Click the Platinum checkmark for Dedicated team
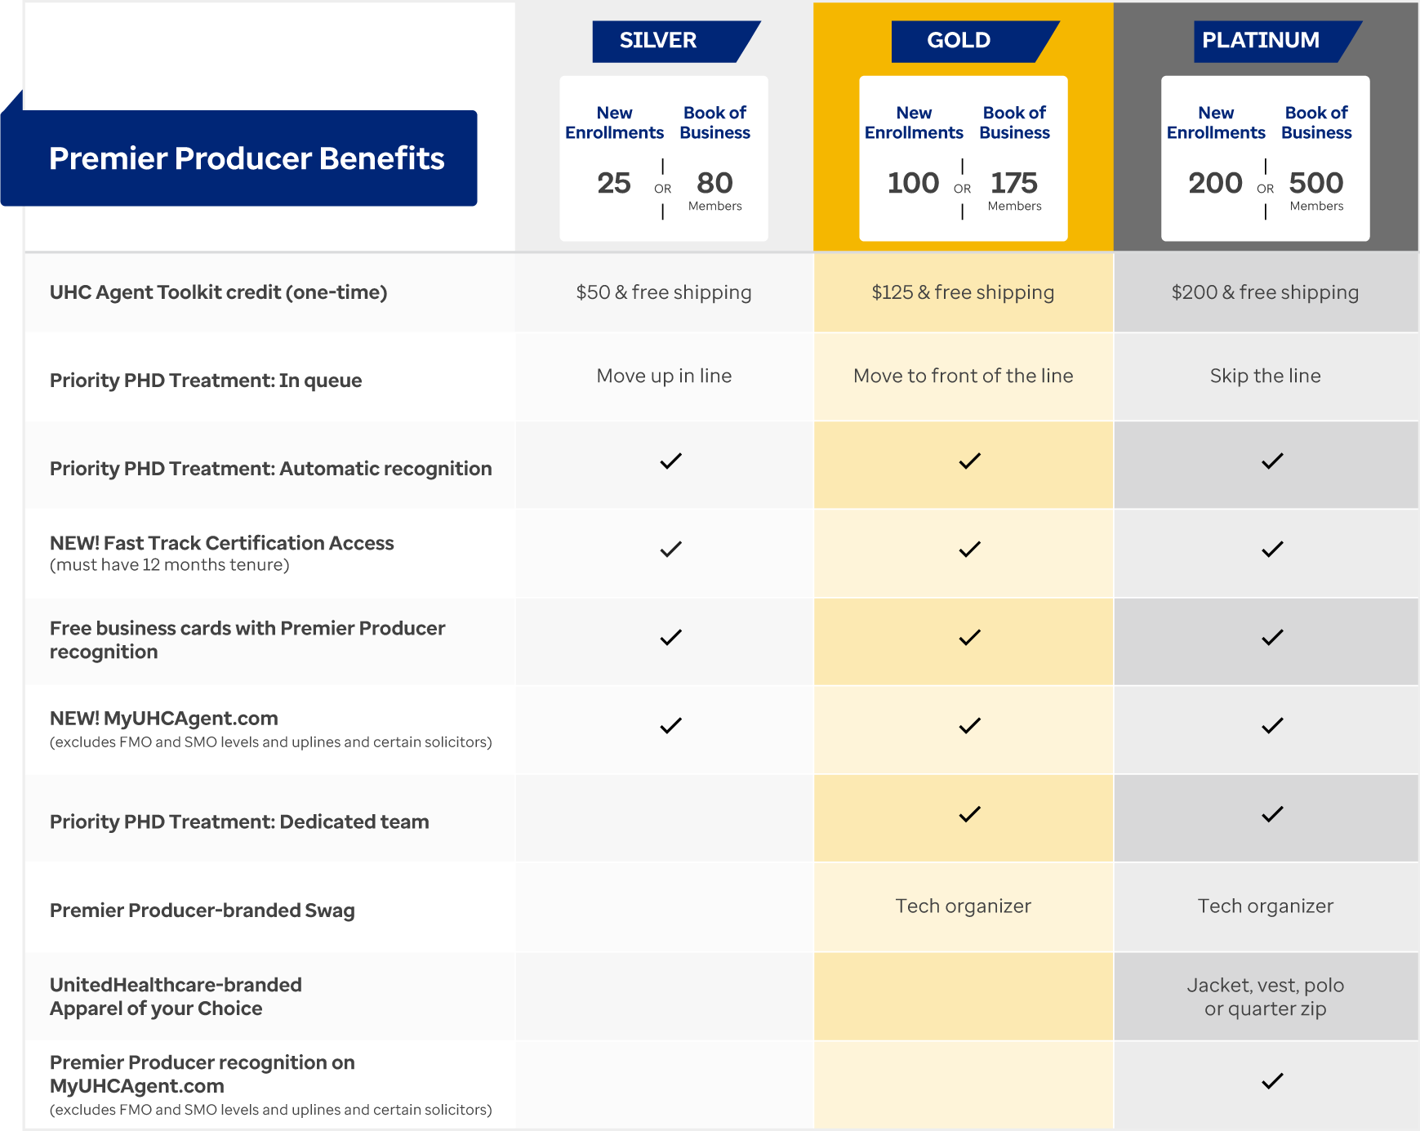 coord(1272,814)
